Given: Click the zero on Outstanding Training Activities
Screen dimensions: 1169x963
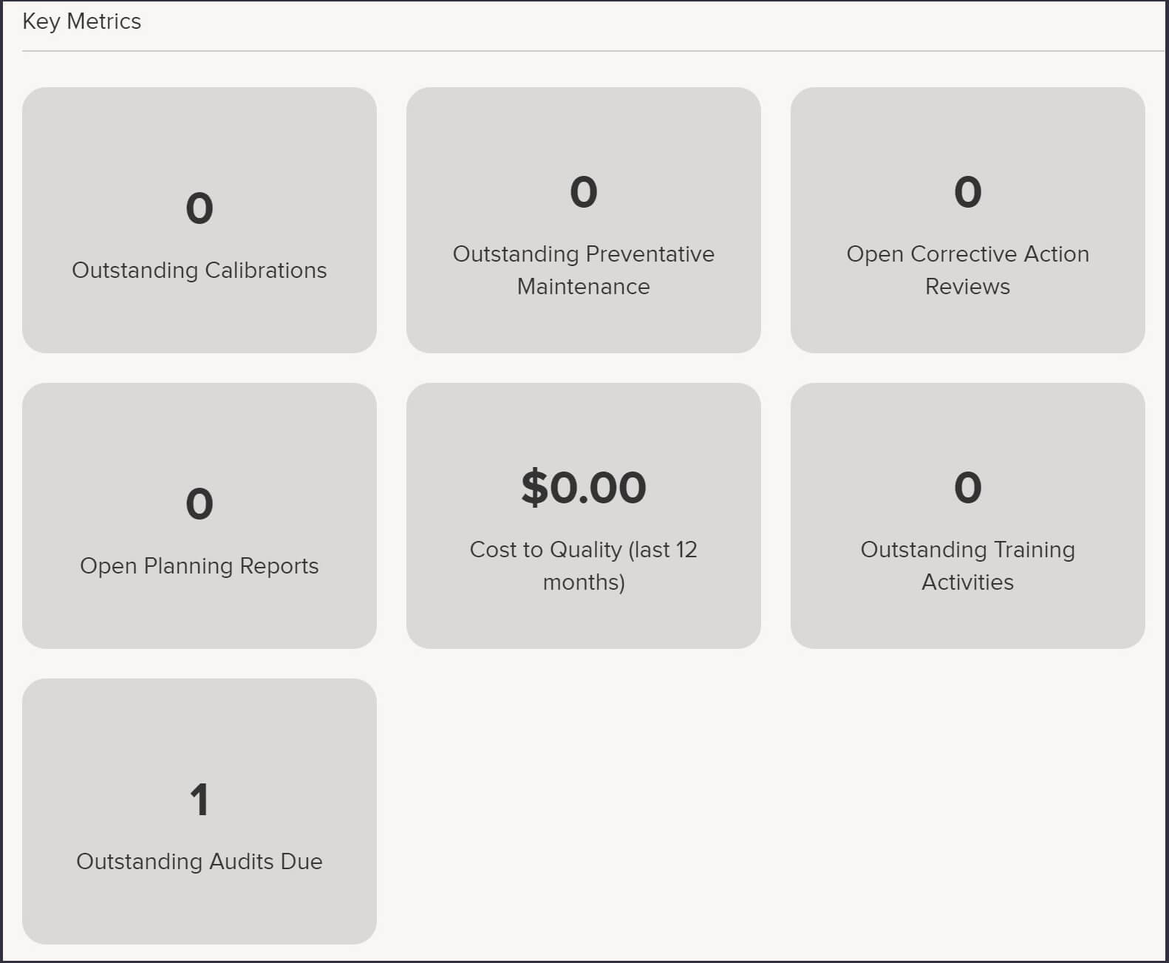Looking at the screenshot, I should (968, 486).
